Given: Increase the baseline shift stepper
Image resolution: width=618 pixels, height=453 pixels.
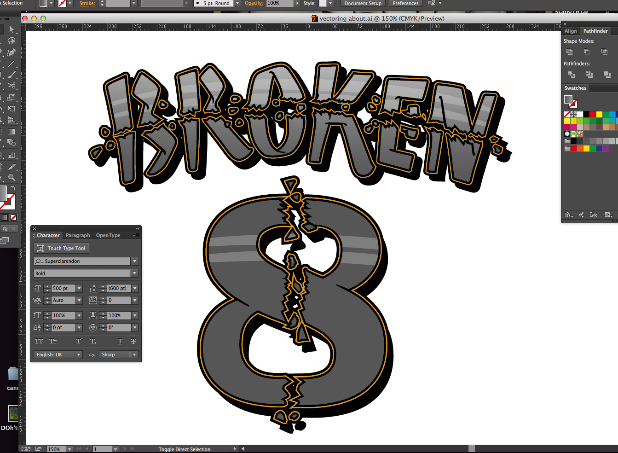Looking at the screenshot, I should click(47, 325).
